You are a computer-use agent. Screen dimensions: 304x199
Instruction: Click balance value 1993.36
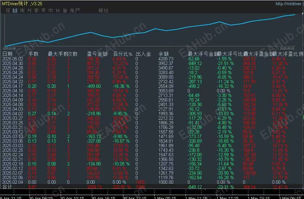point(166,114)
